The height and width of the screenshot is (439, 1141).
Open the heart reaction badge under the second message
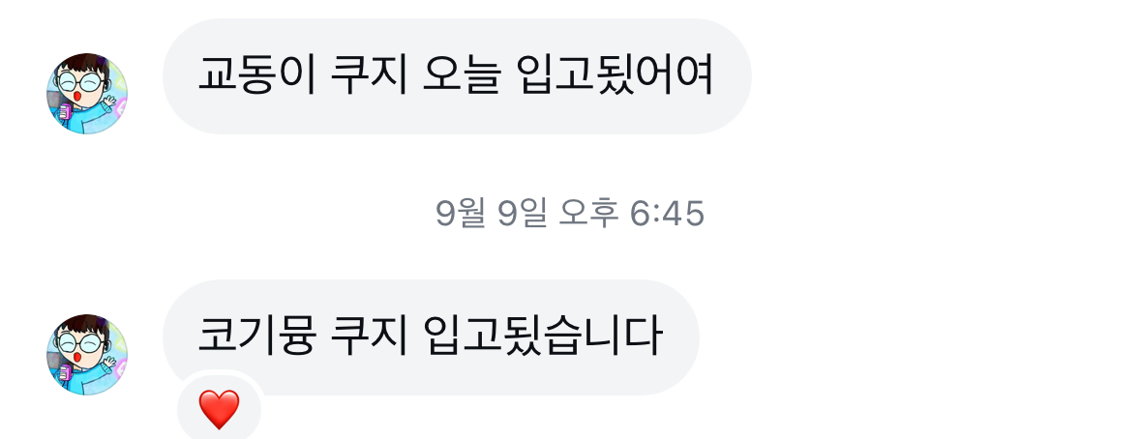click(219, 409)
